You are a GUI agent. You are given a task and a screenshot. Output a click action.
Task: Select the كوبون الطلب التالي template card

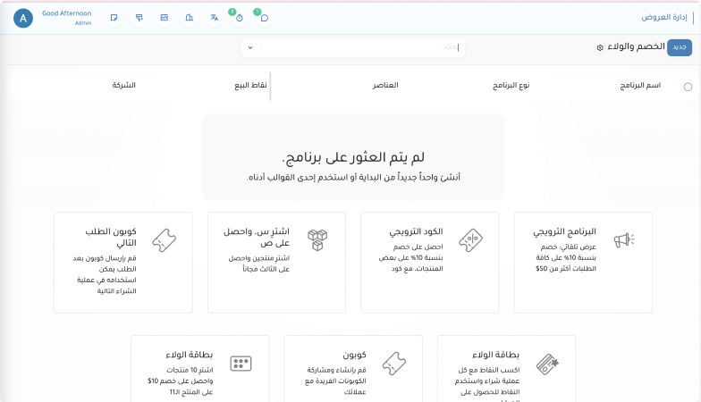[122, 263]
